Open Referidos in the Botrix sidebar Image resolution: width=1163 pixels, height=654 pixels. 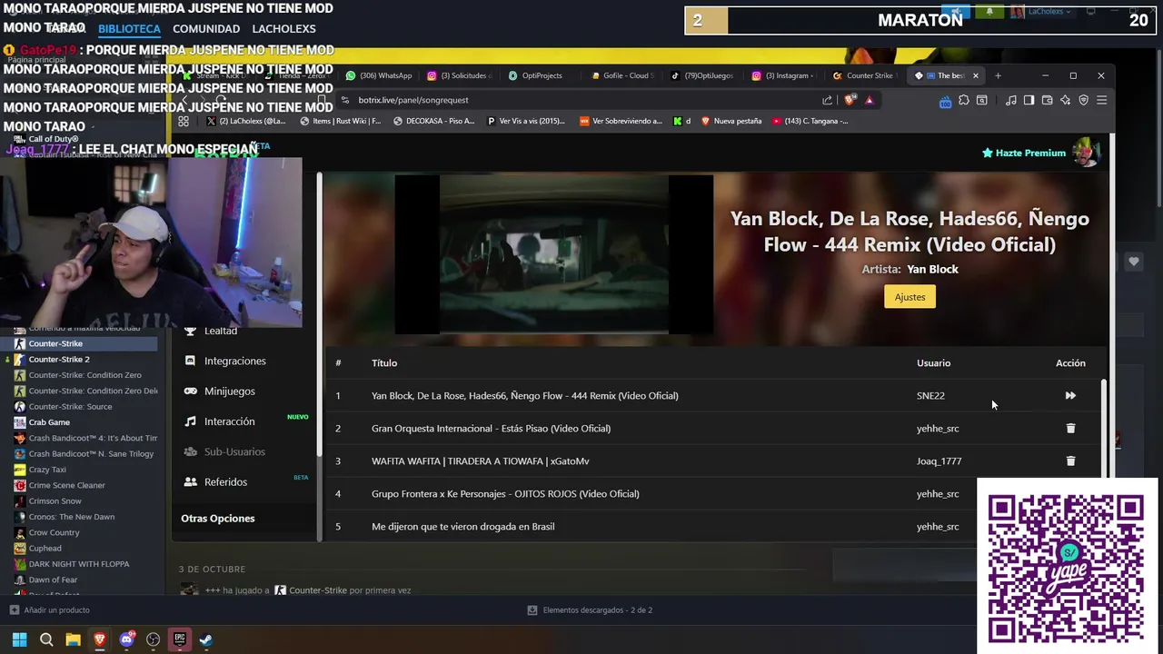tap(225, 481)
